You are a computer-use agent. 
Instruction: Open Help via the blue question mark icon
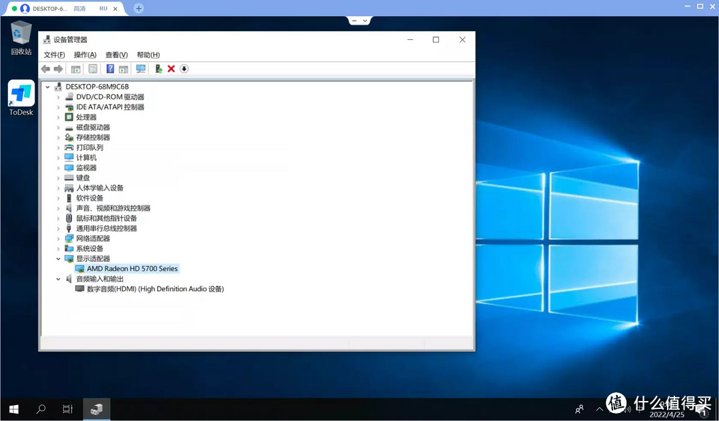click(x=110, y=69)
